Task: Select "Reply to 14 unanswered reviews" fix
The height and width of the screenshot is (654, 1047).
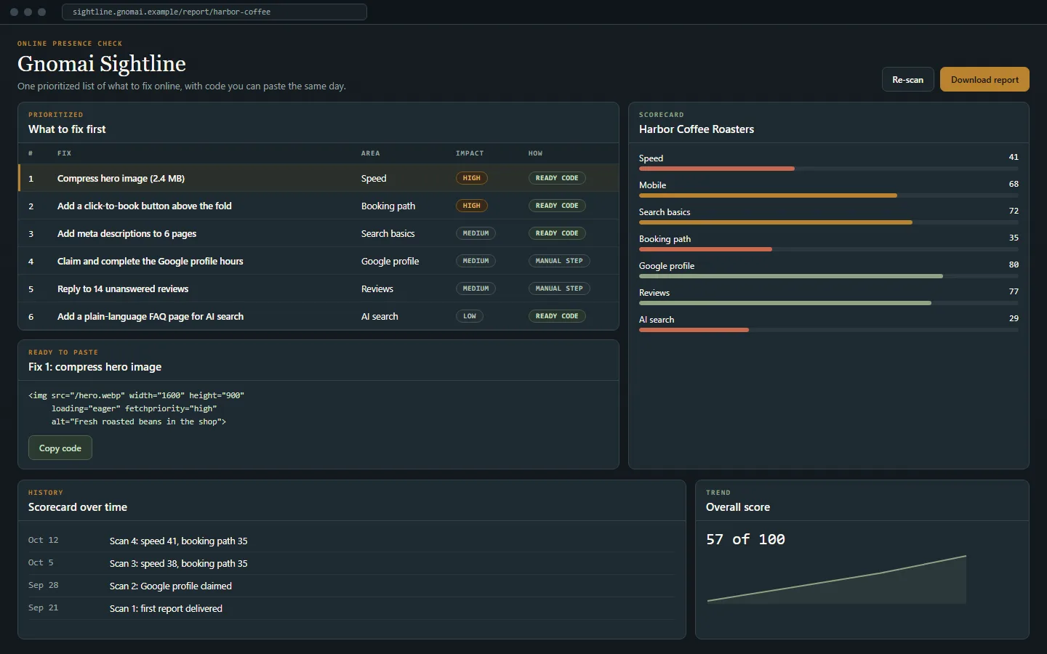Action: pyautogui.click(x=318, y=288)
